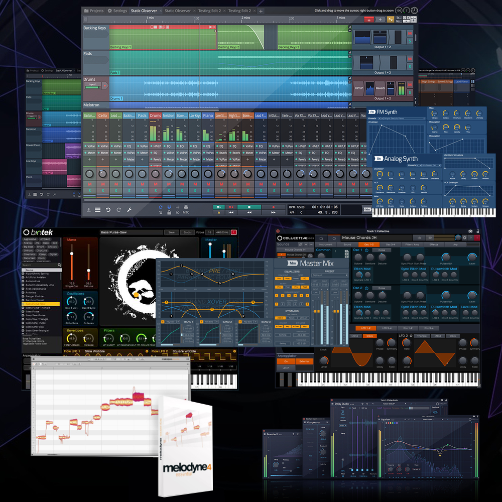502x502 pixels.
Task: Toggle the Osc 1 power button
Action: click(x=366, y=250)
